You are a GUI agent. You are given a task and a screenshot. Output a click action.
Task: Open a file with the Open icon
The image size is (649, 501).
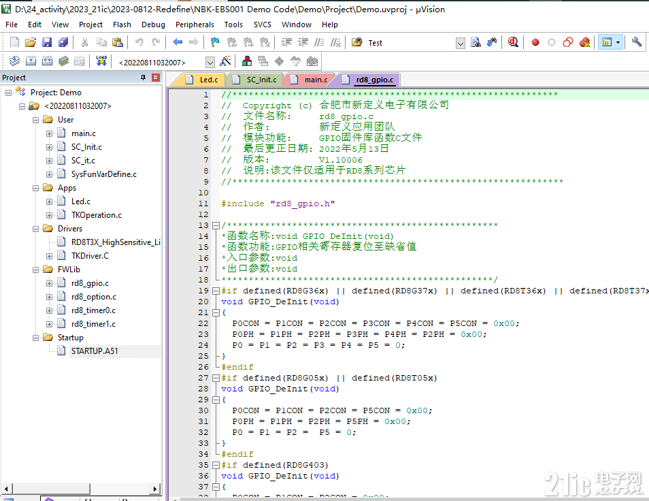click(31, 42)
